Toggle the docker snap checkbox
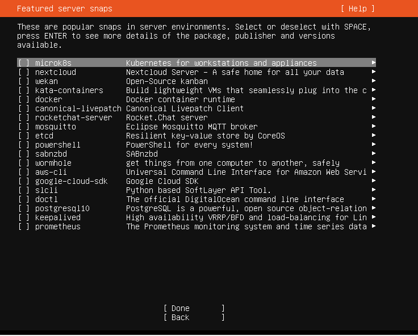The height and width of the screenshot is (336, 418). 24,99
